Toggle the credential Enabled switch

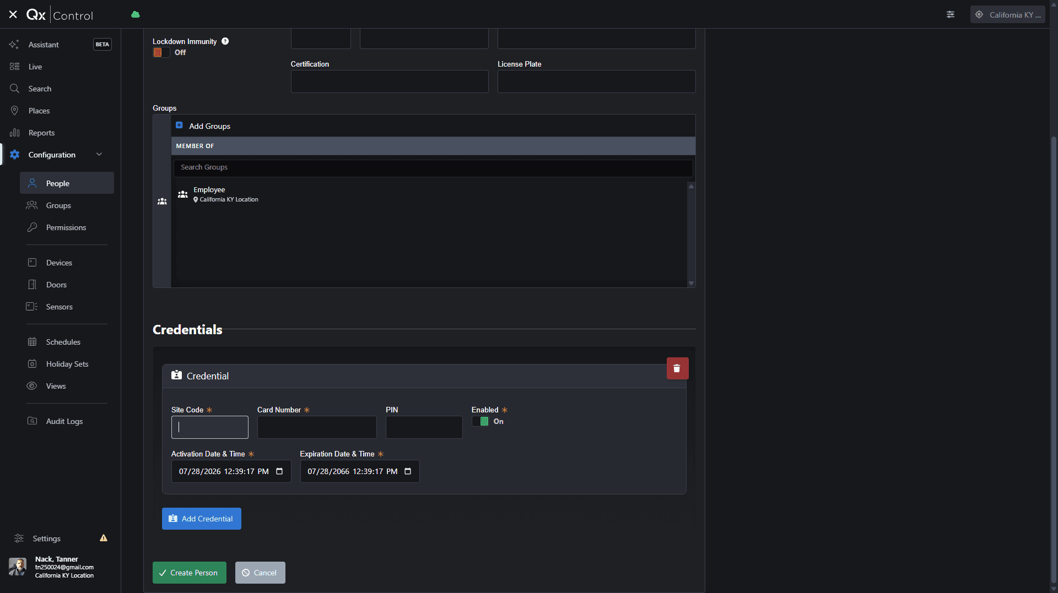(481, 422)
